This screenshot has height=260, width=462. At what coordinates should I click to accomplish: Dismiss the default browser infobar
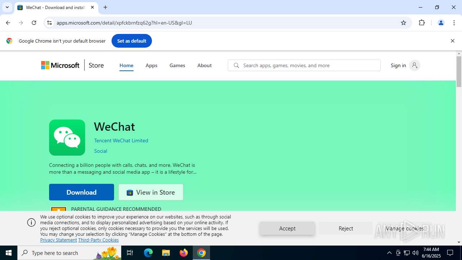click(452, 41)
